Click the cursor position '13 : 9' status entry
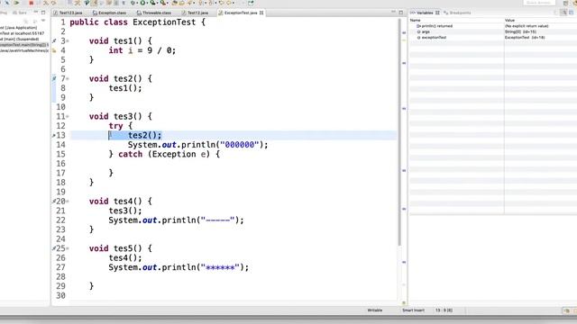The width and height of the screenshot is (577, 324). [444, 310]
